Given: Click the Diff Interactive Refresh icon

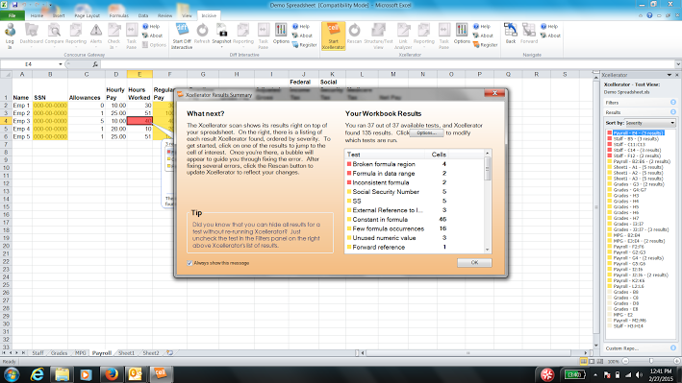Looking at the screenshot, I should coord(202,34).
